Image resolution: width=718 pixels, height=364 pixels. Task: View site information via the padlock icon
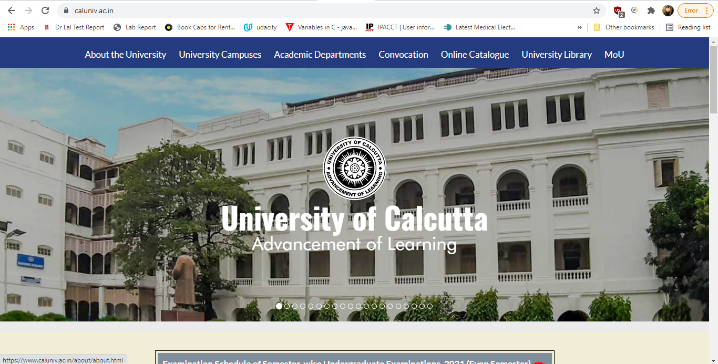click(x=66, y=11)
